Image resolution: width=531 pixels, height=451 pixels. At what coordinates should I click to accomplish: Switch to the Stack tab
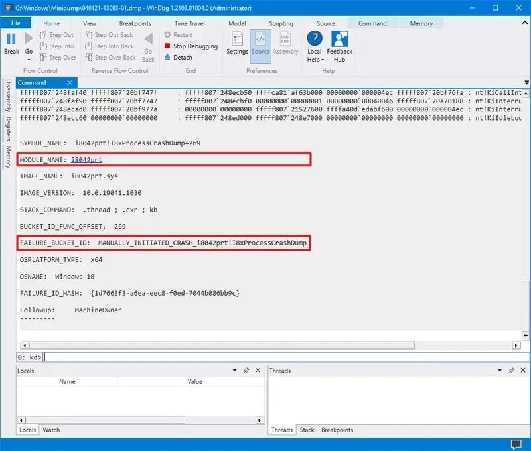tap(307, 430)
